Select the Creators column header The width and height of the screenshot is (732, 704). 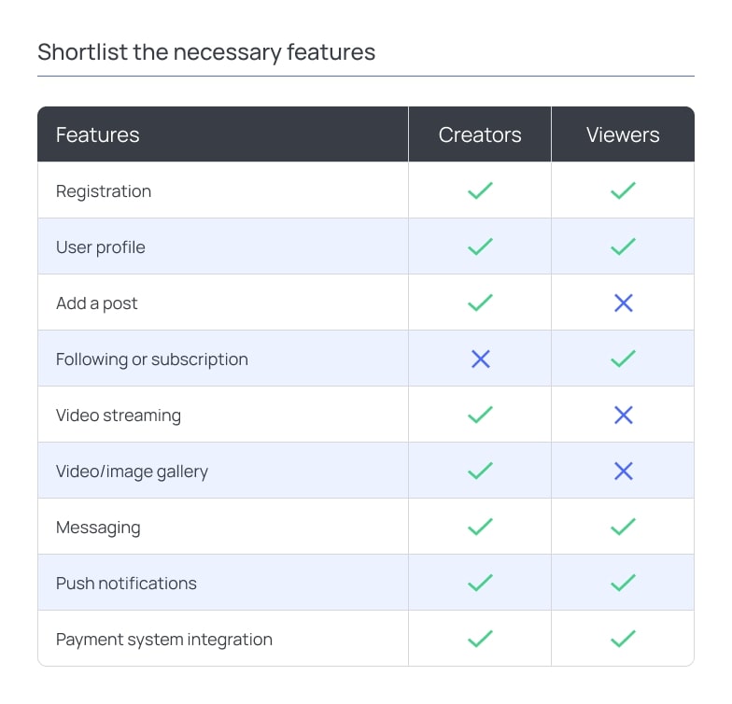[480, 134]
